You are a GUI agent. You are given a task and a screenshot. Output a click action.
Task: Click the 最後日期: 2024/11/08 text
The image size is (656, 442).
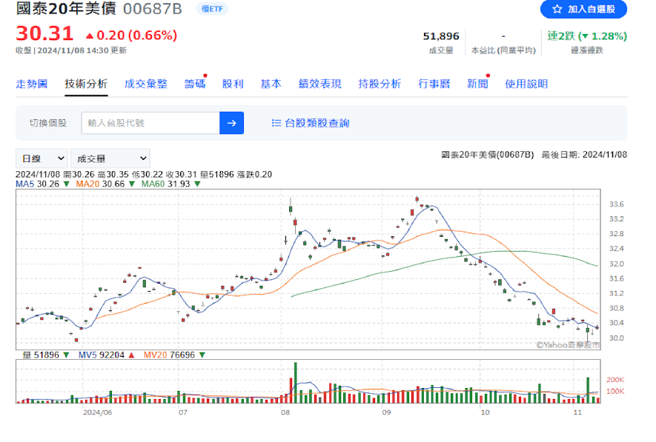(584, 155)
